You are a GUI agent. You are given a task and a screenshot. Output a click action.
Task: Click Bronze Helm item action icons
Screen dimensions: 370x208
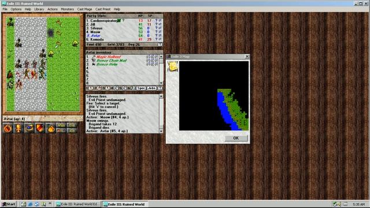pyautogui.click(x=152, y=64)
